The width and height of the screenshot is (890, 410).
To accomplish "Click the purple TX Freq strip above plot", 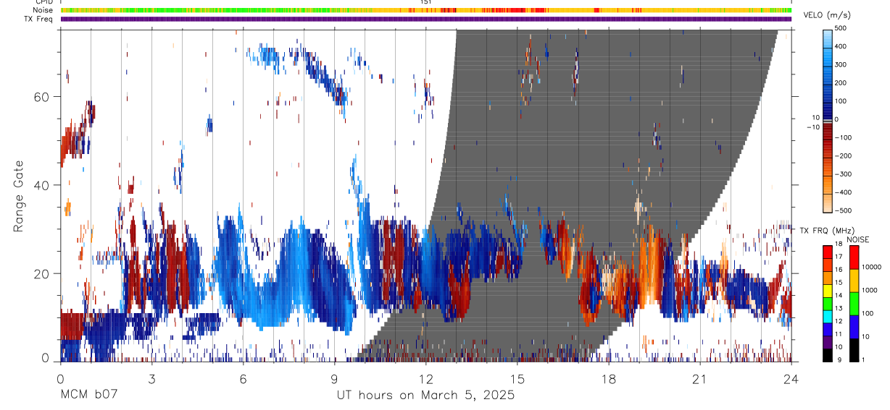I will coord(426,19).
